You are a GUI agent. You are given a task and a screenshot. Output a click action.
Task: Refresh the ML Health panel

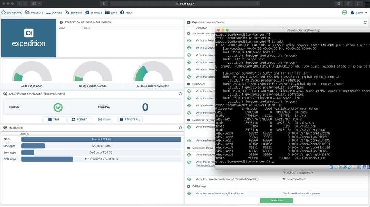181,128
